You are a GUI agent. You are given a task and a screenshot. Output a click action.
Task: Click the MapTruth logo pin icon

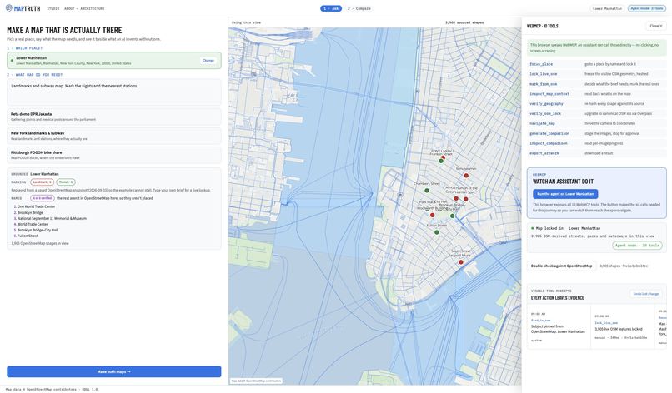click(x=8, y=8)
